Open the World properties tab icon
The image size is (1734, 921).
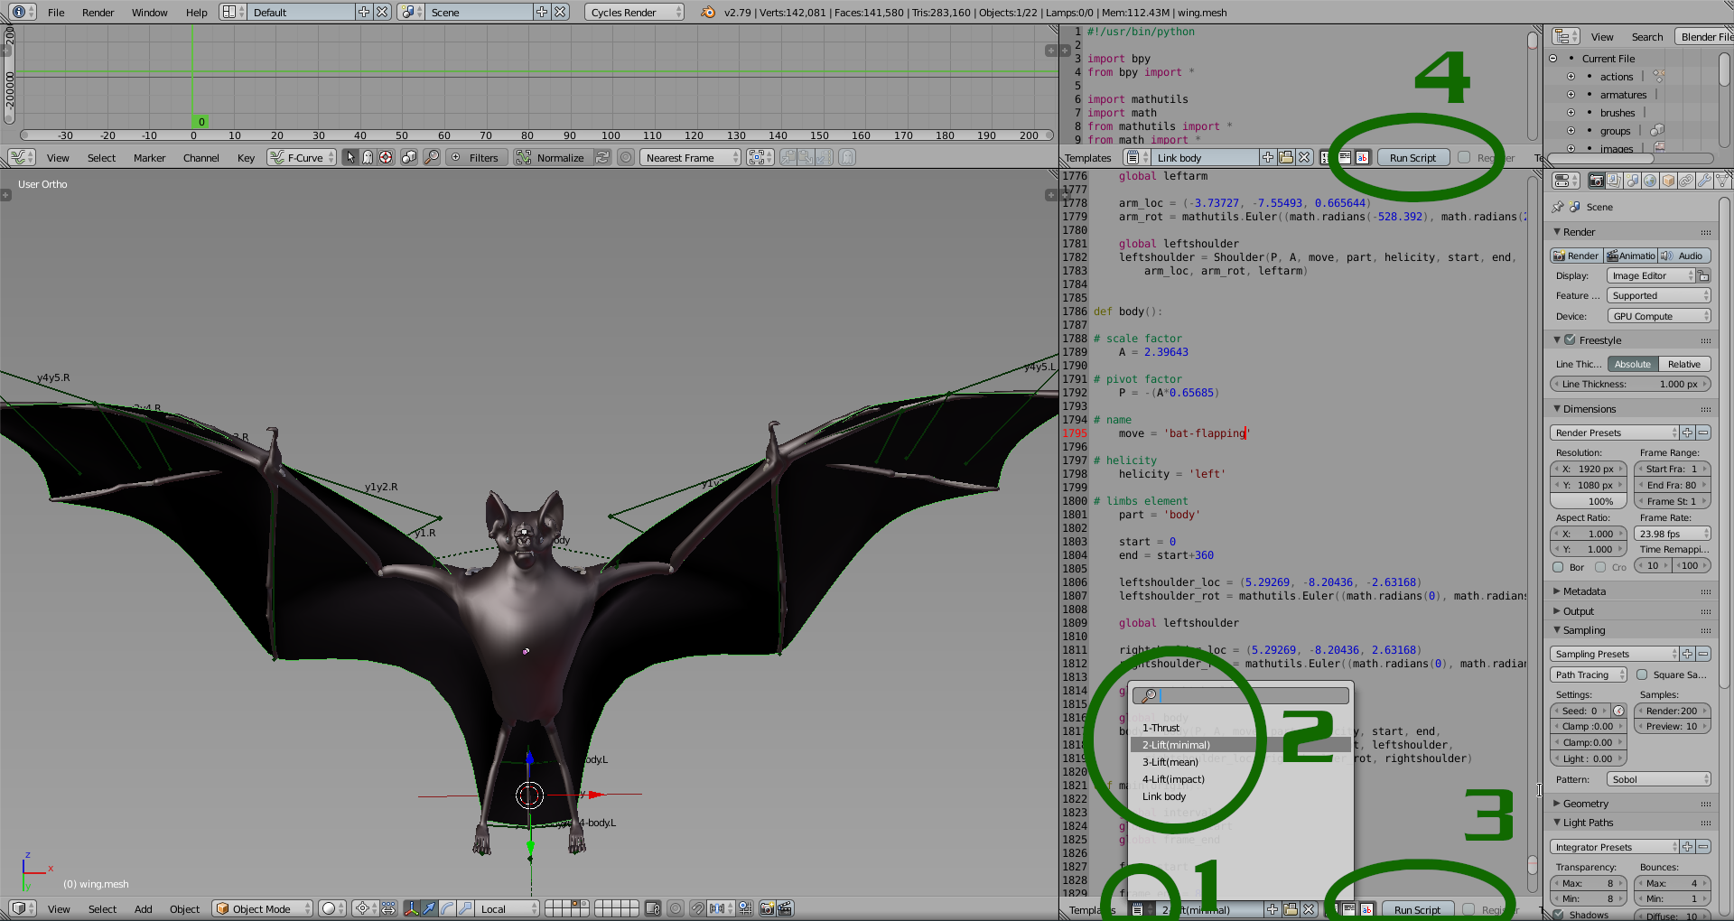point(1650,181)
